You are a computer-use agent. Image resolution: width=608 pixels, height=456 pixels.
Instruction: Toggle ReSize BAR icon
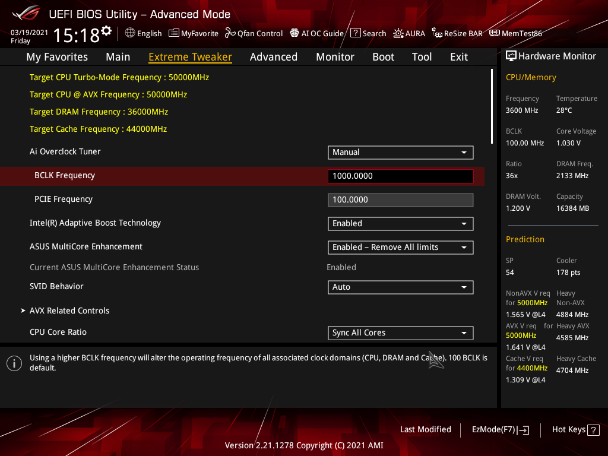(x=437, y=33)
